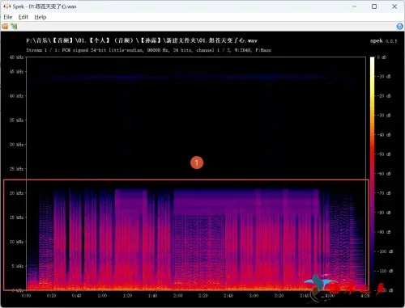Click the Save spectrogram toolbar icon
Viewport: 405px width, 308px height.
[14, 26]
